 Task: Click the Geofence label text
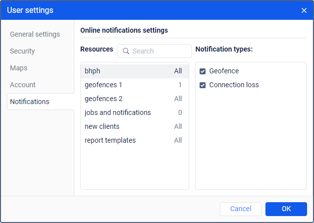point(224,71)
